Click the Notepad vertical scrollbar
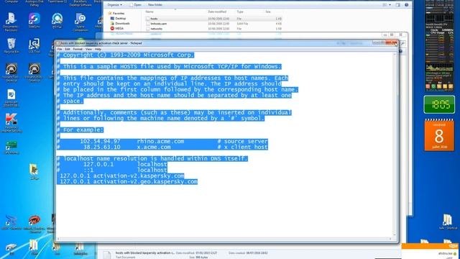This screenshot has height=259, width=460. [395, 145]
